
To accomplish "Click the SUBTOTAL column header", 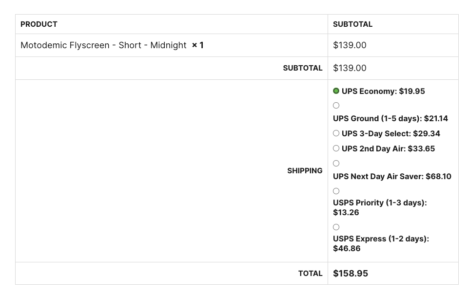I will [352, 24].
